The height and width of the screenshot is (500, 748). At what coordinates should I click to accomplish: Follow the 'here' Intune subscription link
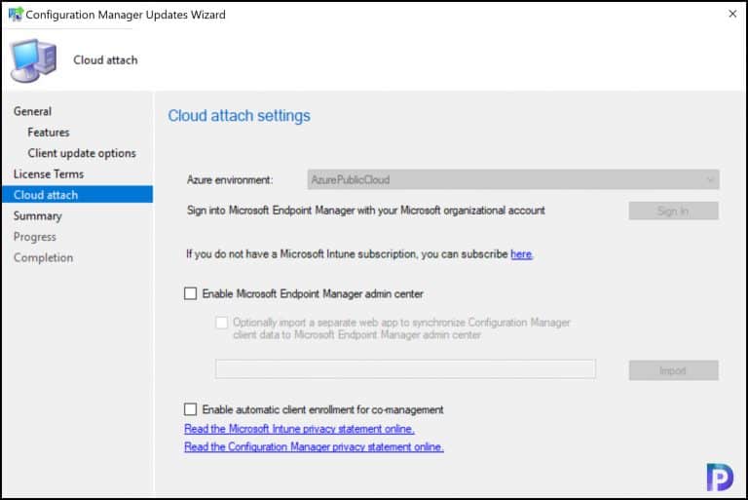pyautogui.click(x=521, y=254)
